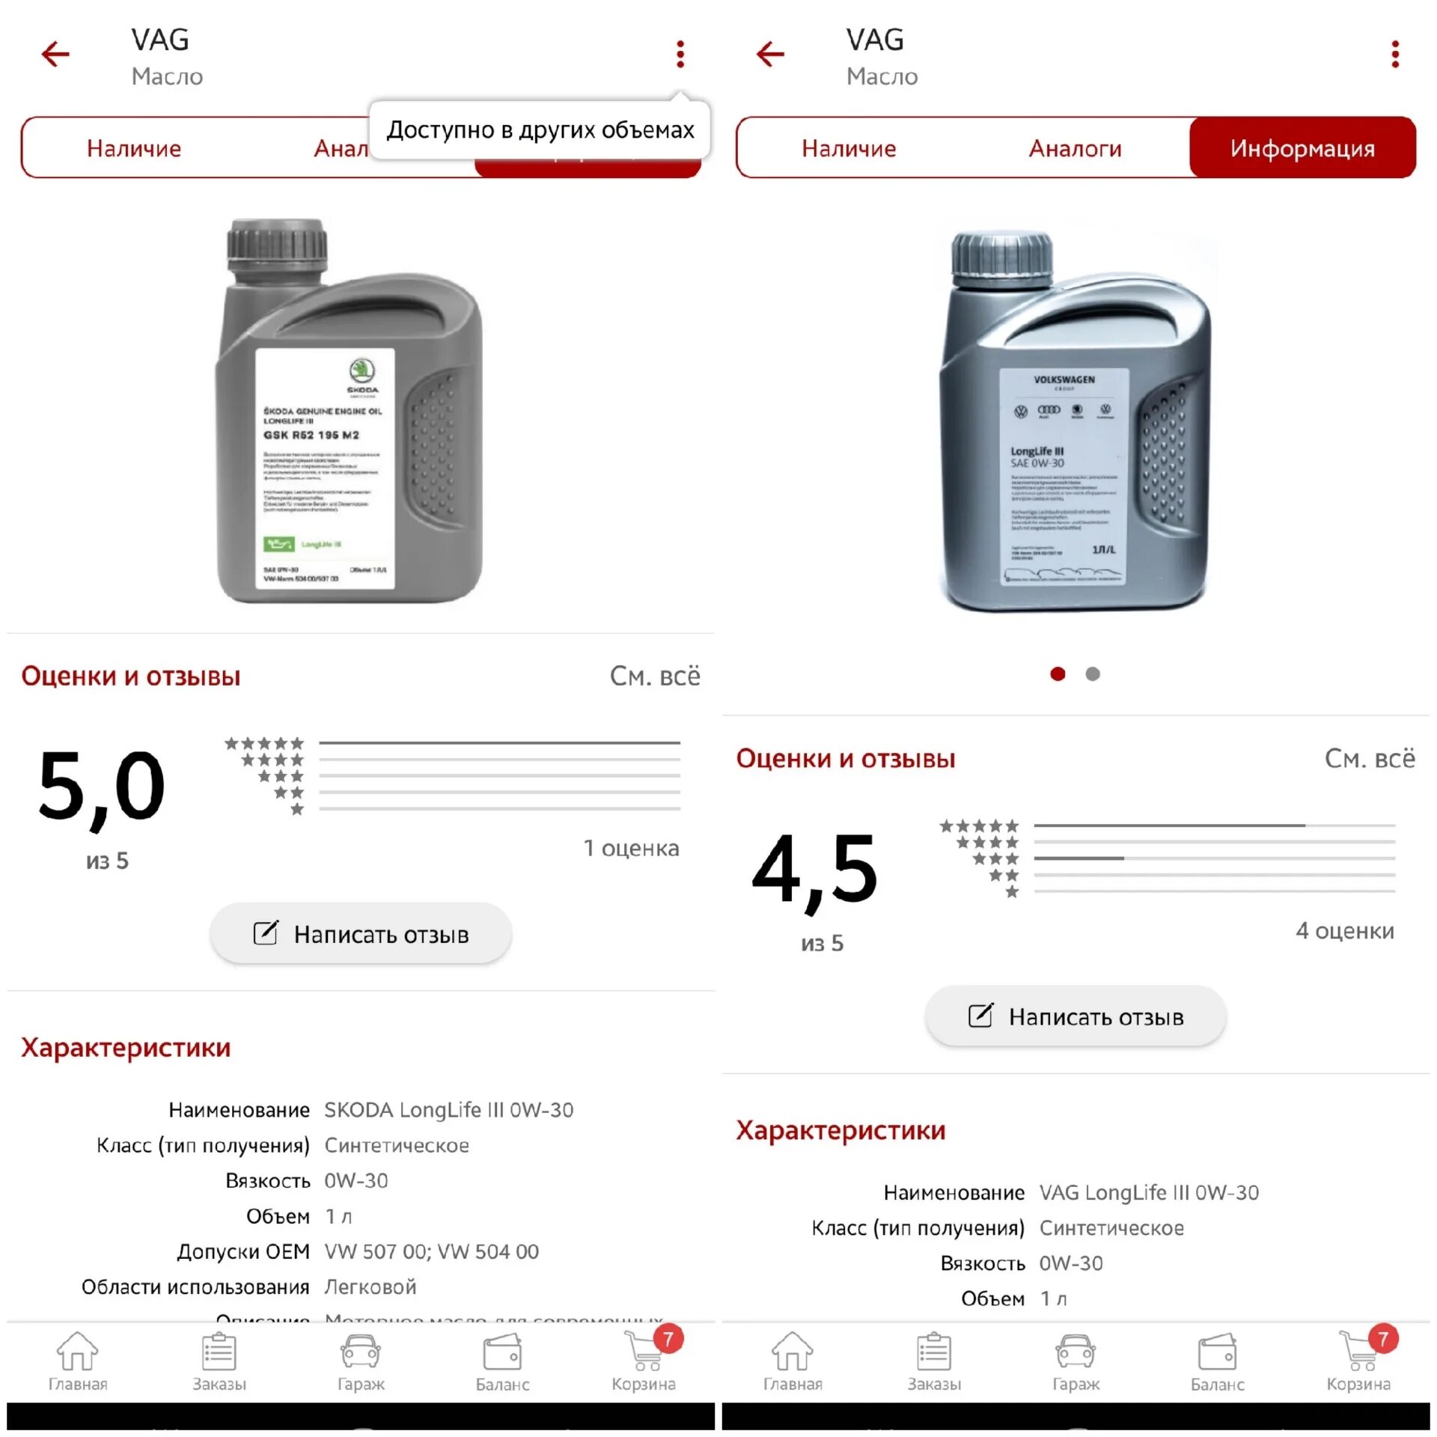Select the first red carousel dot
The width and height of the screenshot is (1437, 1437).
[x=1058, y=674]
